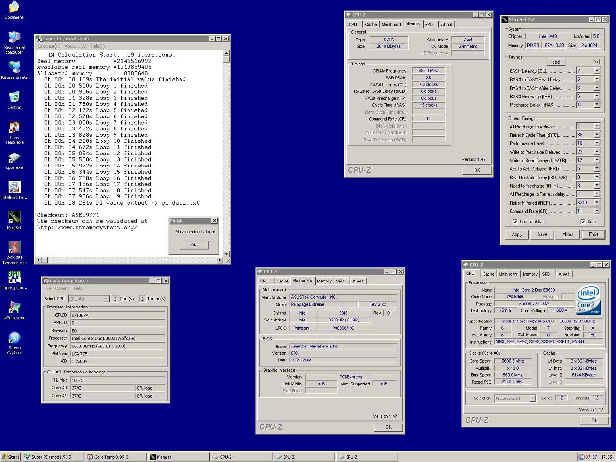Open the Refresh Period (tREF) dropdown
This screenshot has width=616, height=462.
pos(597,203)
